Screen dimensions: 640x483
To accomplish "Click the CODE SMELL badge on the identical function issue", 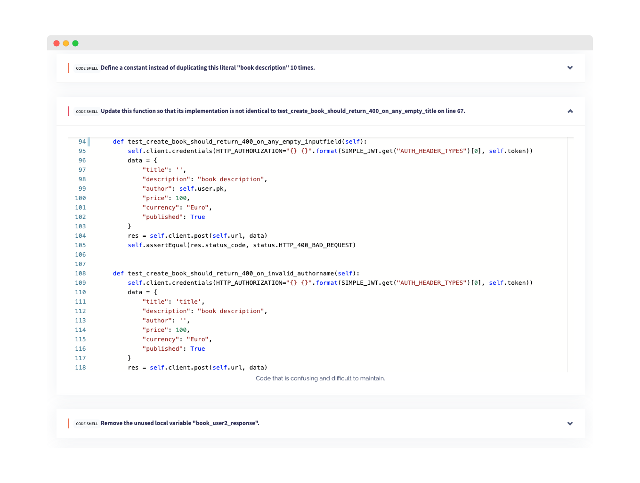I will click(x=87, y=112).
